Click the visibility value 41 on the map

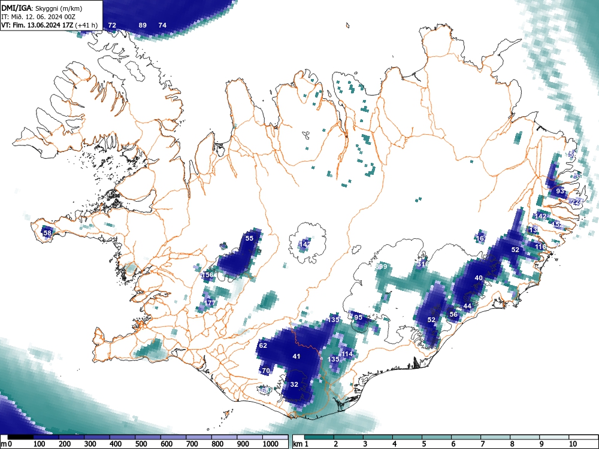297,356
